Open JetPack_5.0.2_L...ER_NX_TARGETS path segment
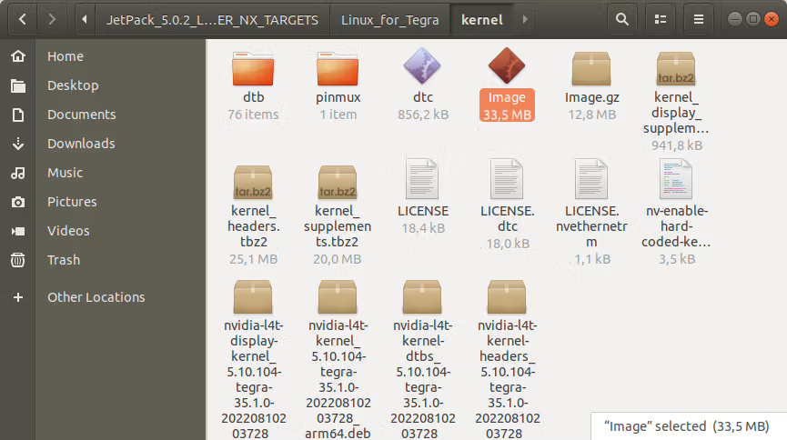This screenshot has height=440, width=787. [x=212, y=20]
